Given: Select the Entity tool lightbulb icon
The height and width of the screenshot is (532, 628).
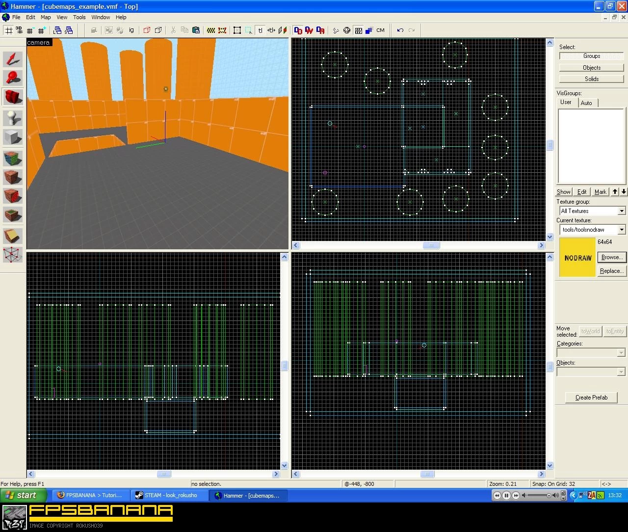Looking at the screenshot, I should pos(13,118).
